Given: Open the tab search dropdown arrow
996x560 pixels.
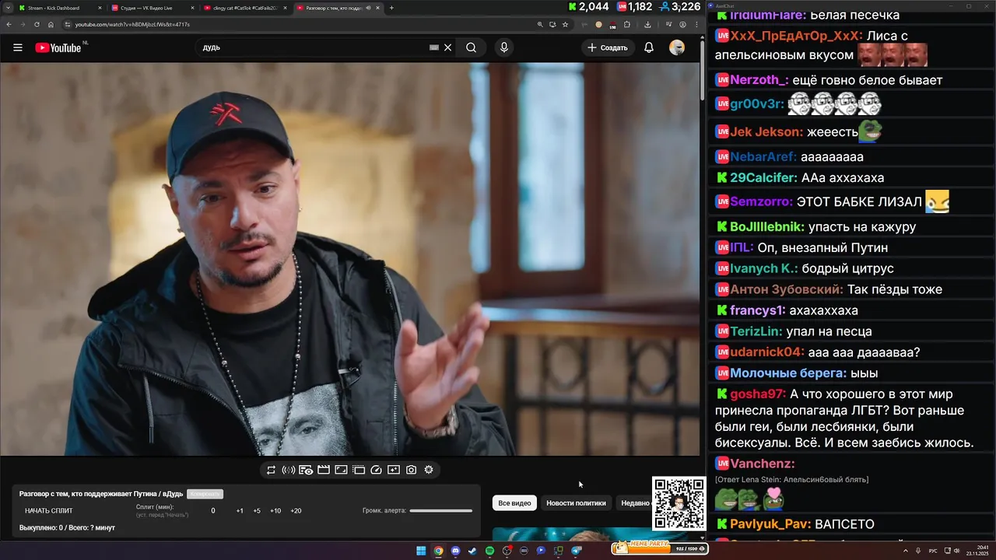Looking at the screenshot, I should pyautogui.click(x=9, y=8).
